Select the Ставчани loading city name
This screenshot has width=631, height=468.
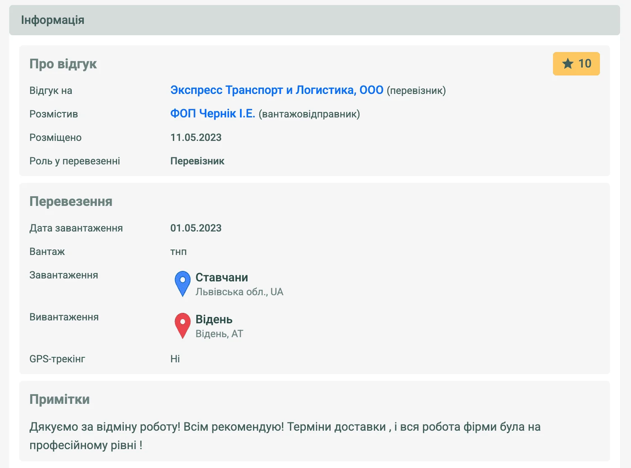click(222, 278)
